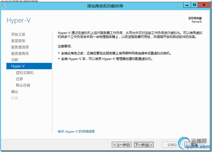Click the 注意事项 heading text
The height and width of the screenshot is (152, 212).
65,46
